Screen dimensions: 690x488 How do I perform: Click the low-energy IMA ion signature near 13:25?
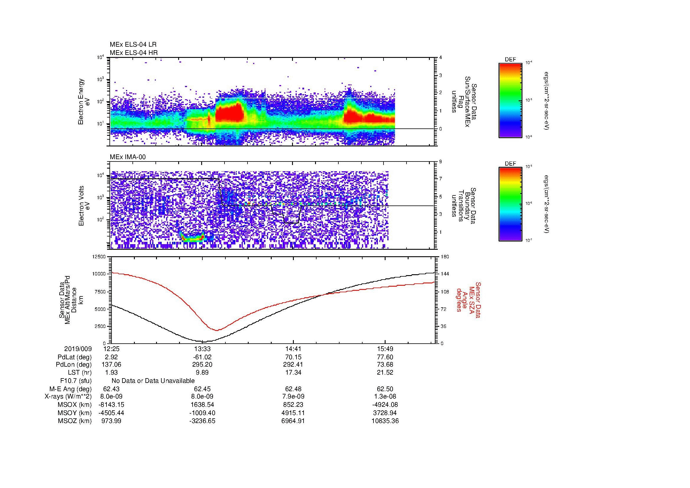tap(193, 237)
